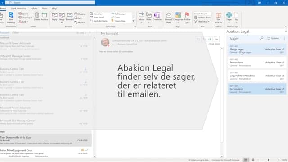This screenshot has height=162, width=288.
Task: Open the Categorize color menu
Action: (x=178, y=18)
